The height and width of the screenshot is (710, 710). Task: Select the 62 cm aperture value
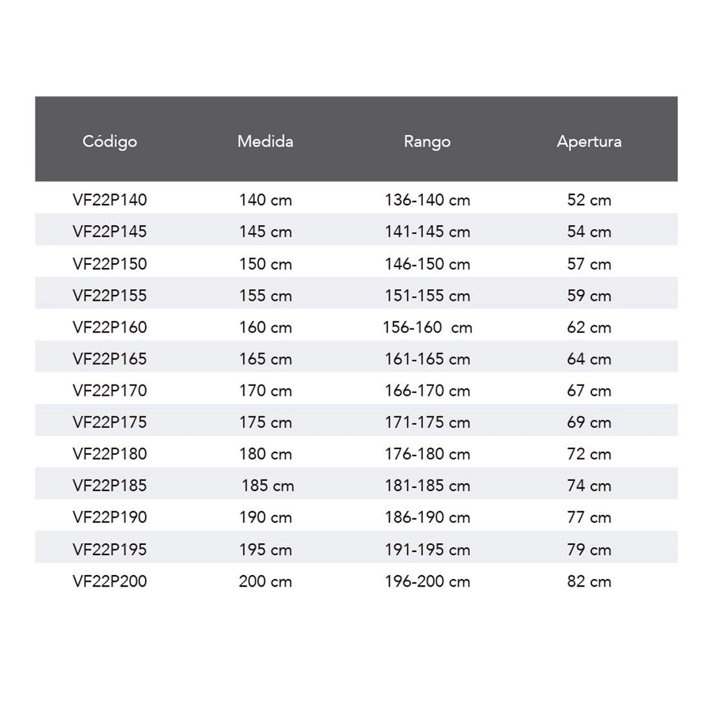[x=589, y=327]
